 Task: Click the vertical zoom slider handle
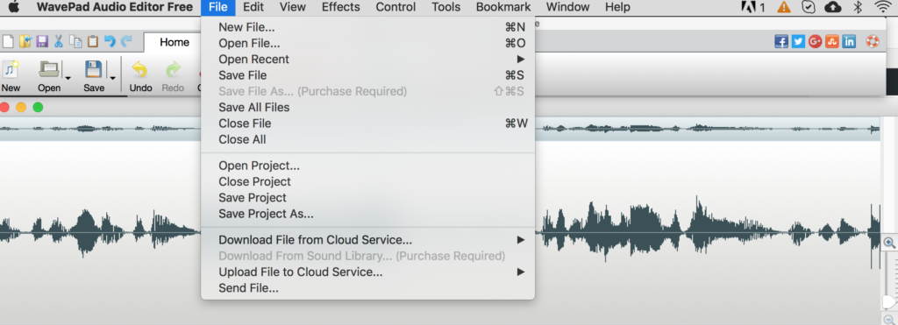889,301
